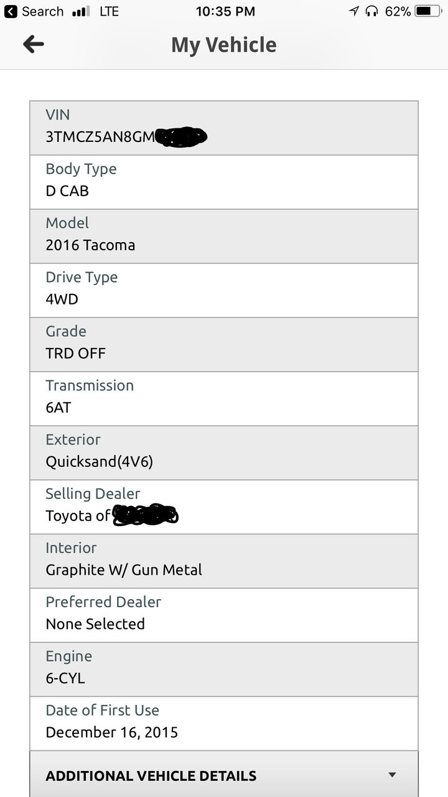
Task: Tap the headphones status icon
Action: tap(371, 11)
